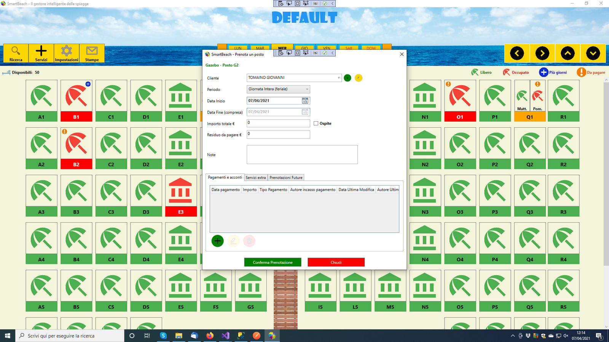Open the Ricerca search tool
Image resolution: width=609 pixels, height=342 pixels.
coord(16,53)
